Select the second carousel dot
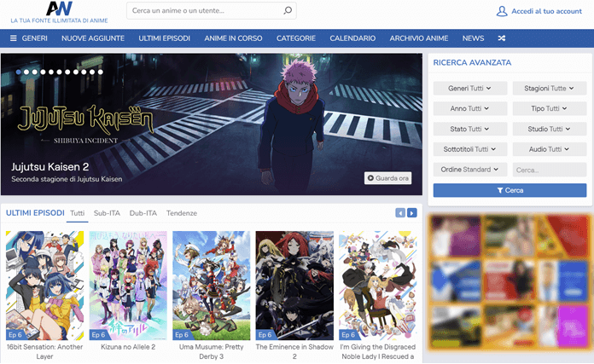594x364 pixels. coord(26,72)
